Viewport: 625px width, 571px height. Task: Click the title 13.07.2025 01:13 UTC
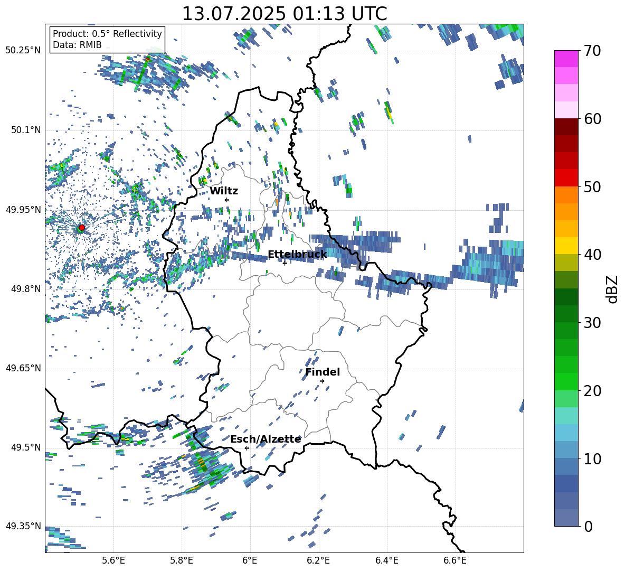(x=285, y=14)
